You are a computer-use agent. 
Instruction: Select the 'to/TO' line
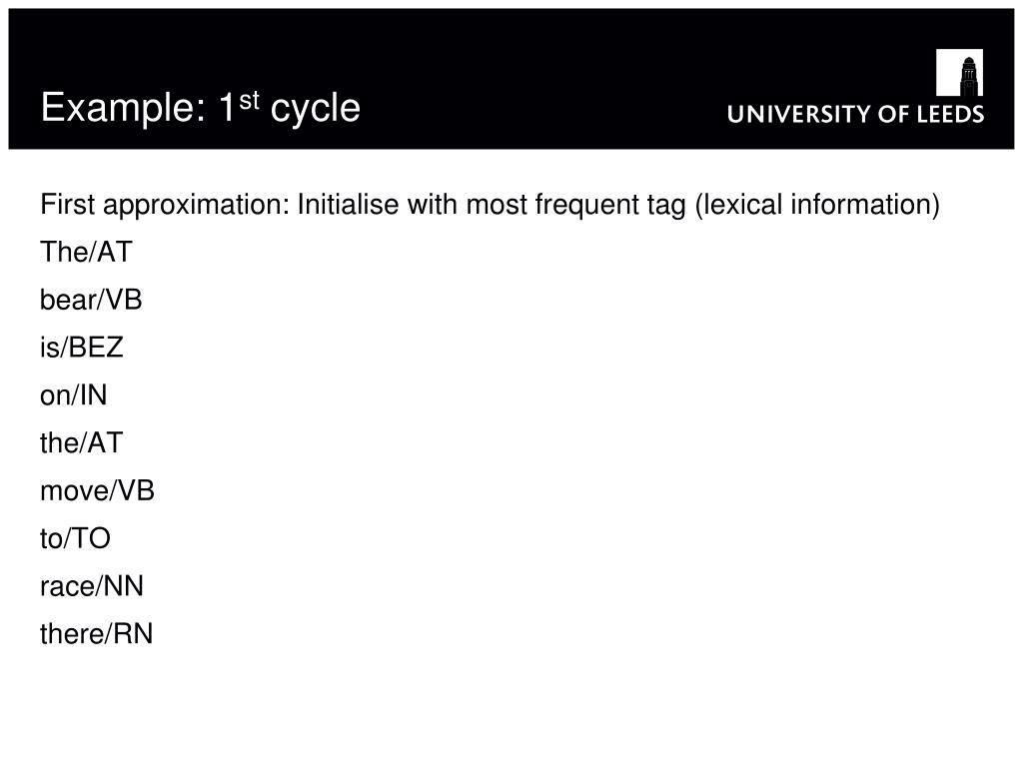[75, 538]
